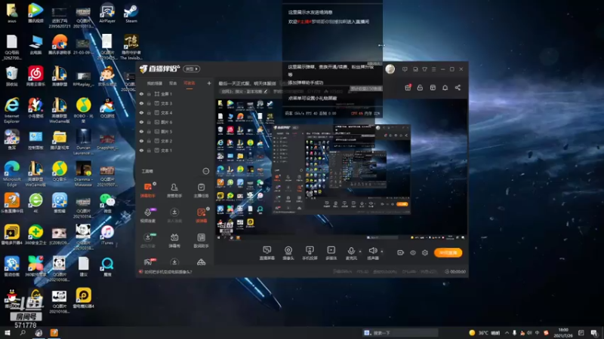The width and height of the screenshot is (604, 339).
Task: Open the gift box icon with red badge
Action: (x=408, y=87)
